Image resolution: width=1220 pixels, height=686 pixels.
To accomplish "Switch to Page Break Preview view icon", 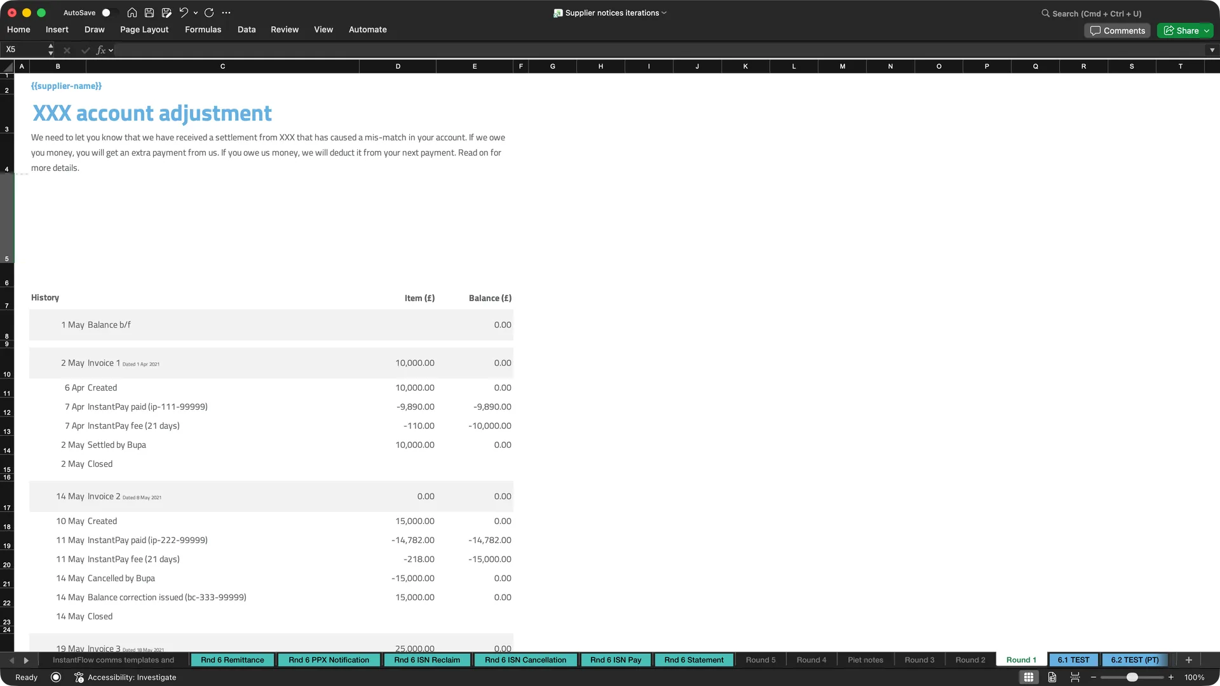I will pyautogui.click(x=1075, y=678).
